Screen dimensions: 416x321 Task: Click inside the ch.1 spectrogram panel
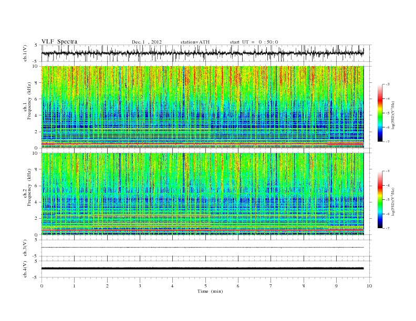202,107
